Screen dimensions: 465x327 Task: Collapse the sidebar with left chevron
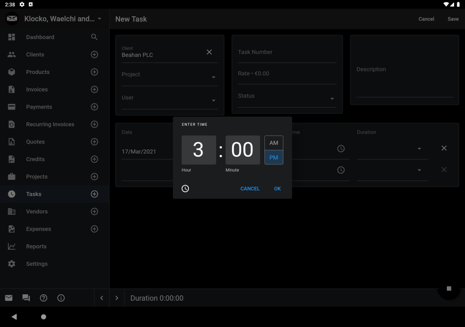click(x=102, y=298)
